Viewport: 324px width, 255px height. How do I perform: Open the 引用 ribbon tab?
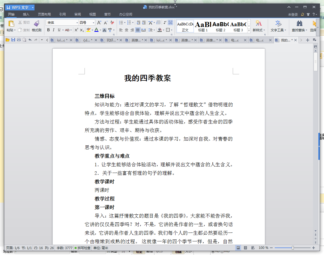[x=63, y=14]
